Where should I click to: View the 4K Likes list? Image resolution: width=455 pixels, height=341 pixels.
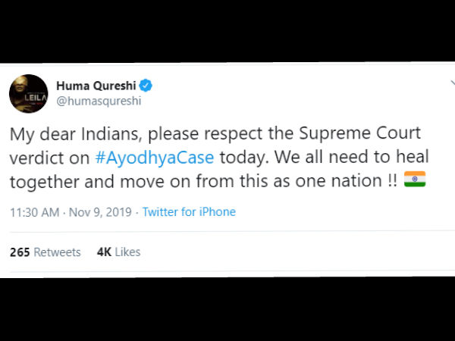click(119, 252)
